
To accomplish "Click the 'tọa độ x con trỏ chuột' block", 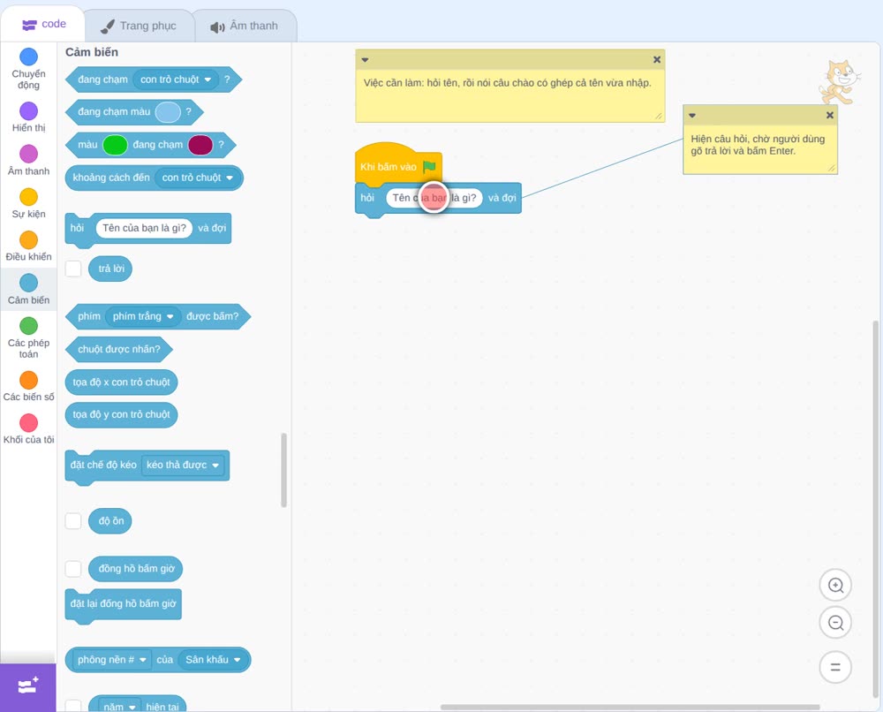I will point(121,382).
